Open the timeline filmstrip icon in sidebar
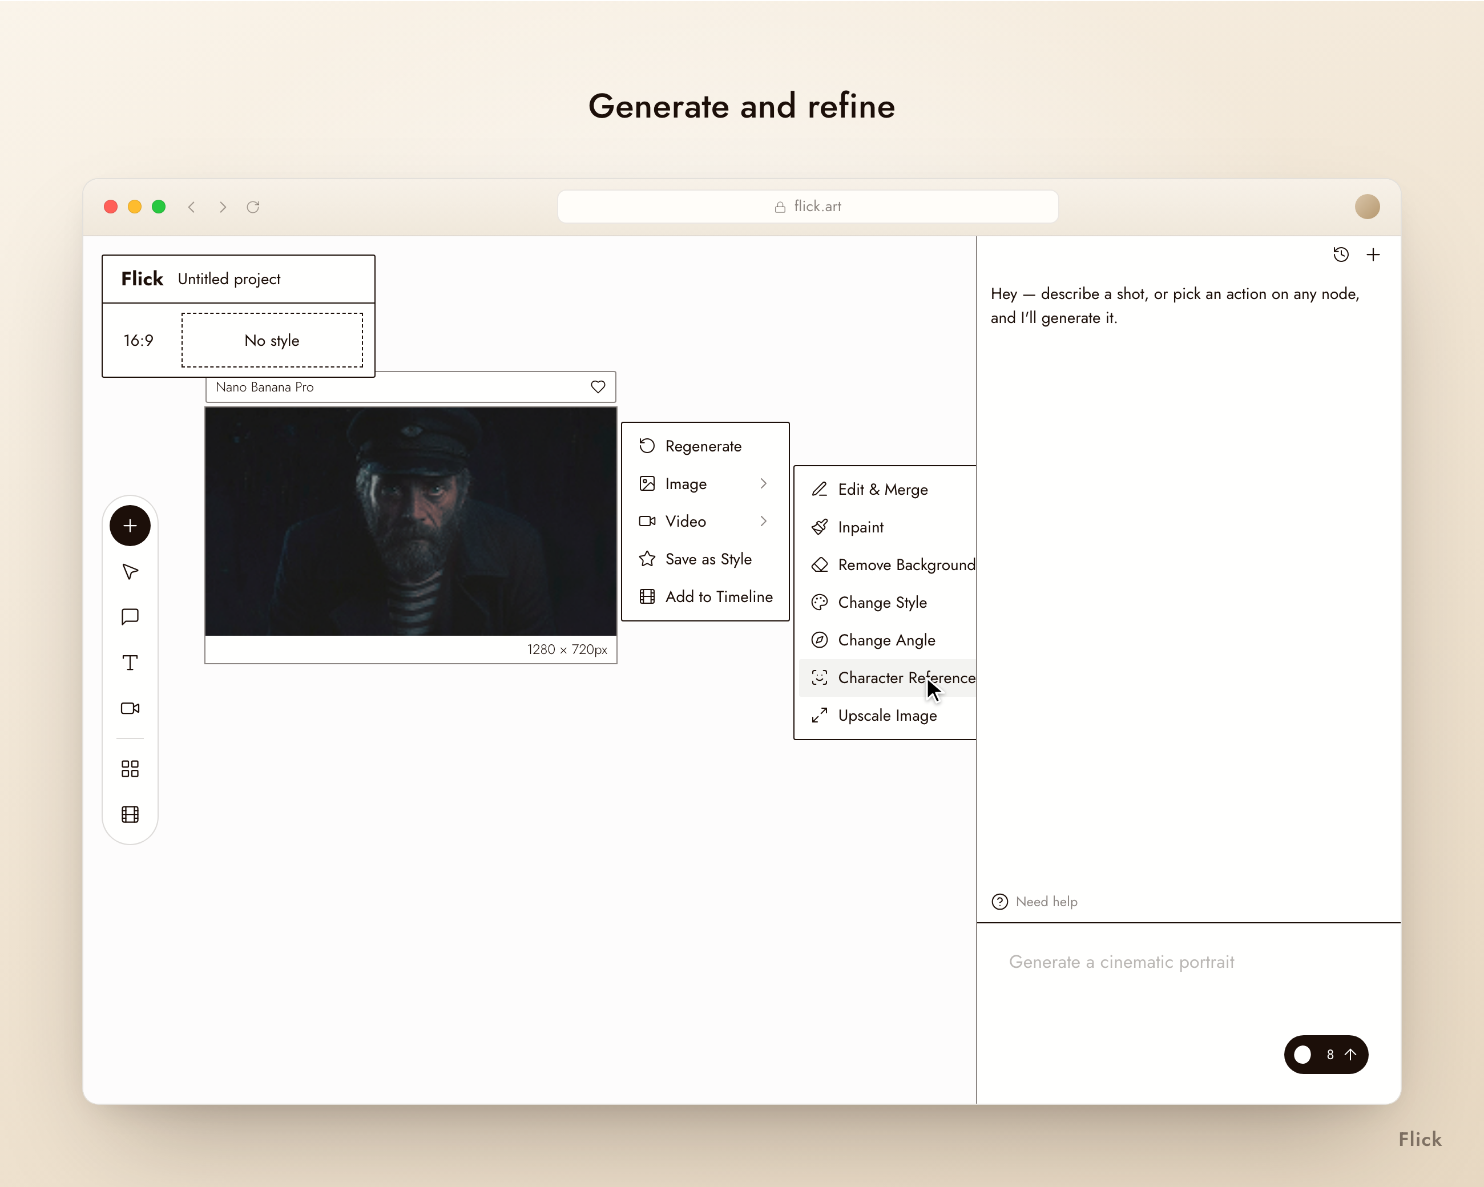 [130, 815]
